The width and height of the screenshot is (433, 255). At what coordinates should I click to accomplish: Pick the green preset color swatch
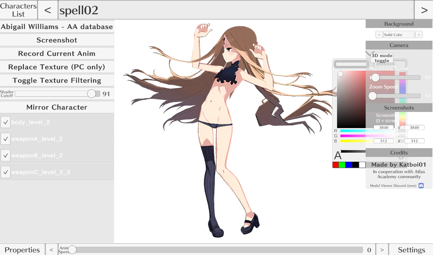[342, 165]
